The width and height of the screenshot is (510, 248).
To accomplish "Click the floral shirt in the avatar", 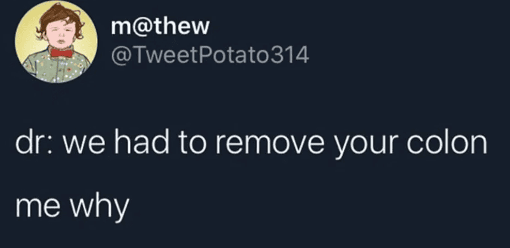I will click(56, 67).
